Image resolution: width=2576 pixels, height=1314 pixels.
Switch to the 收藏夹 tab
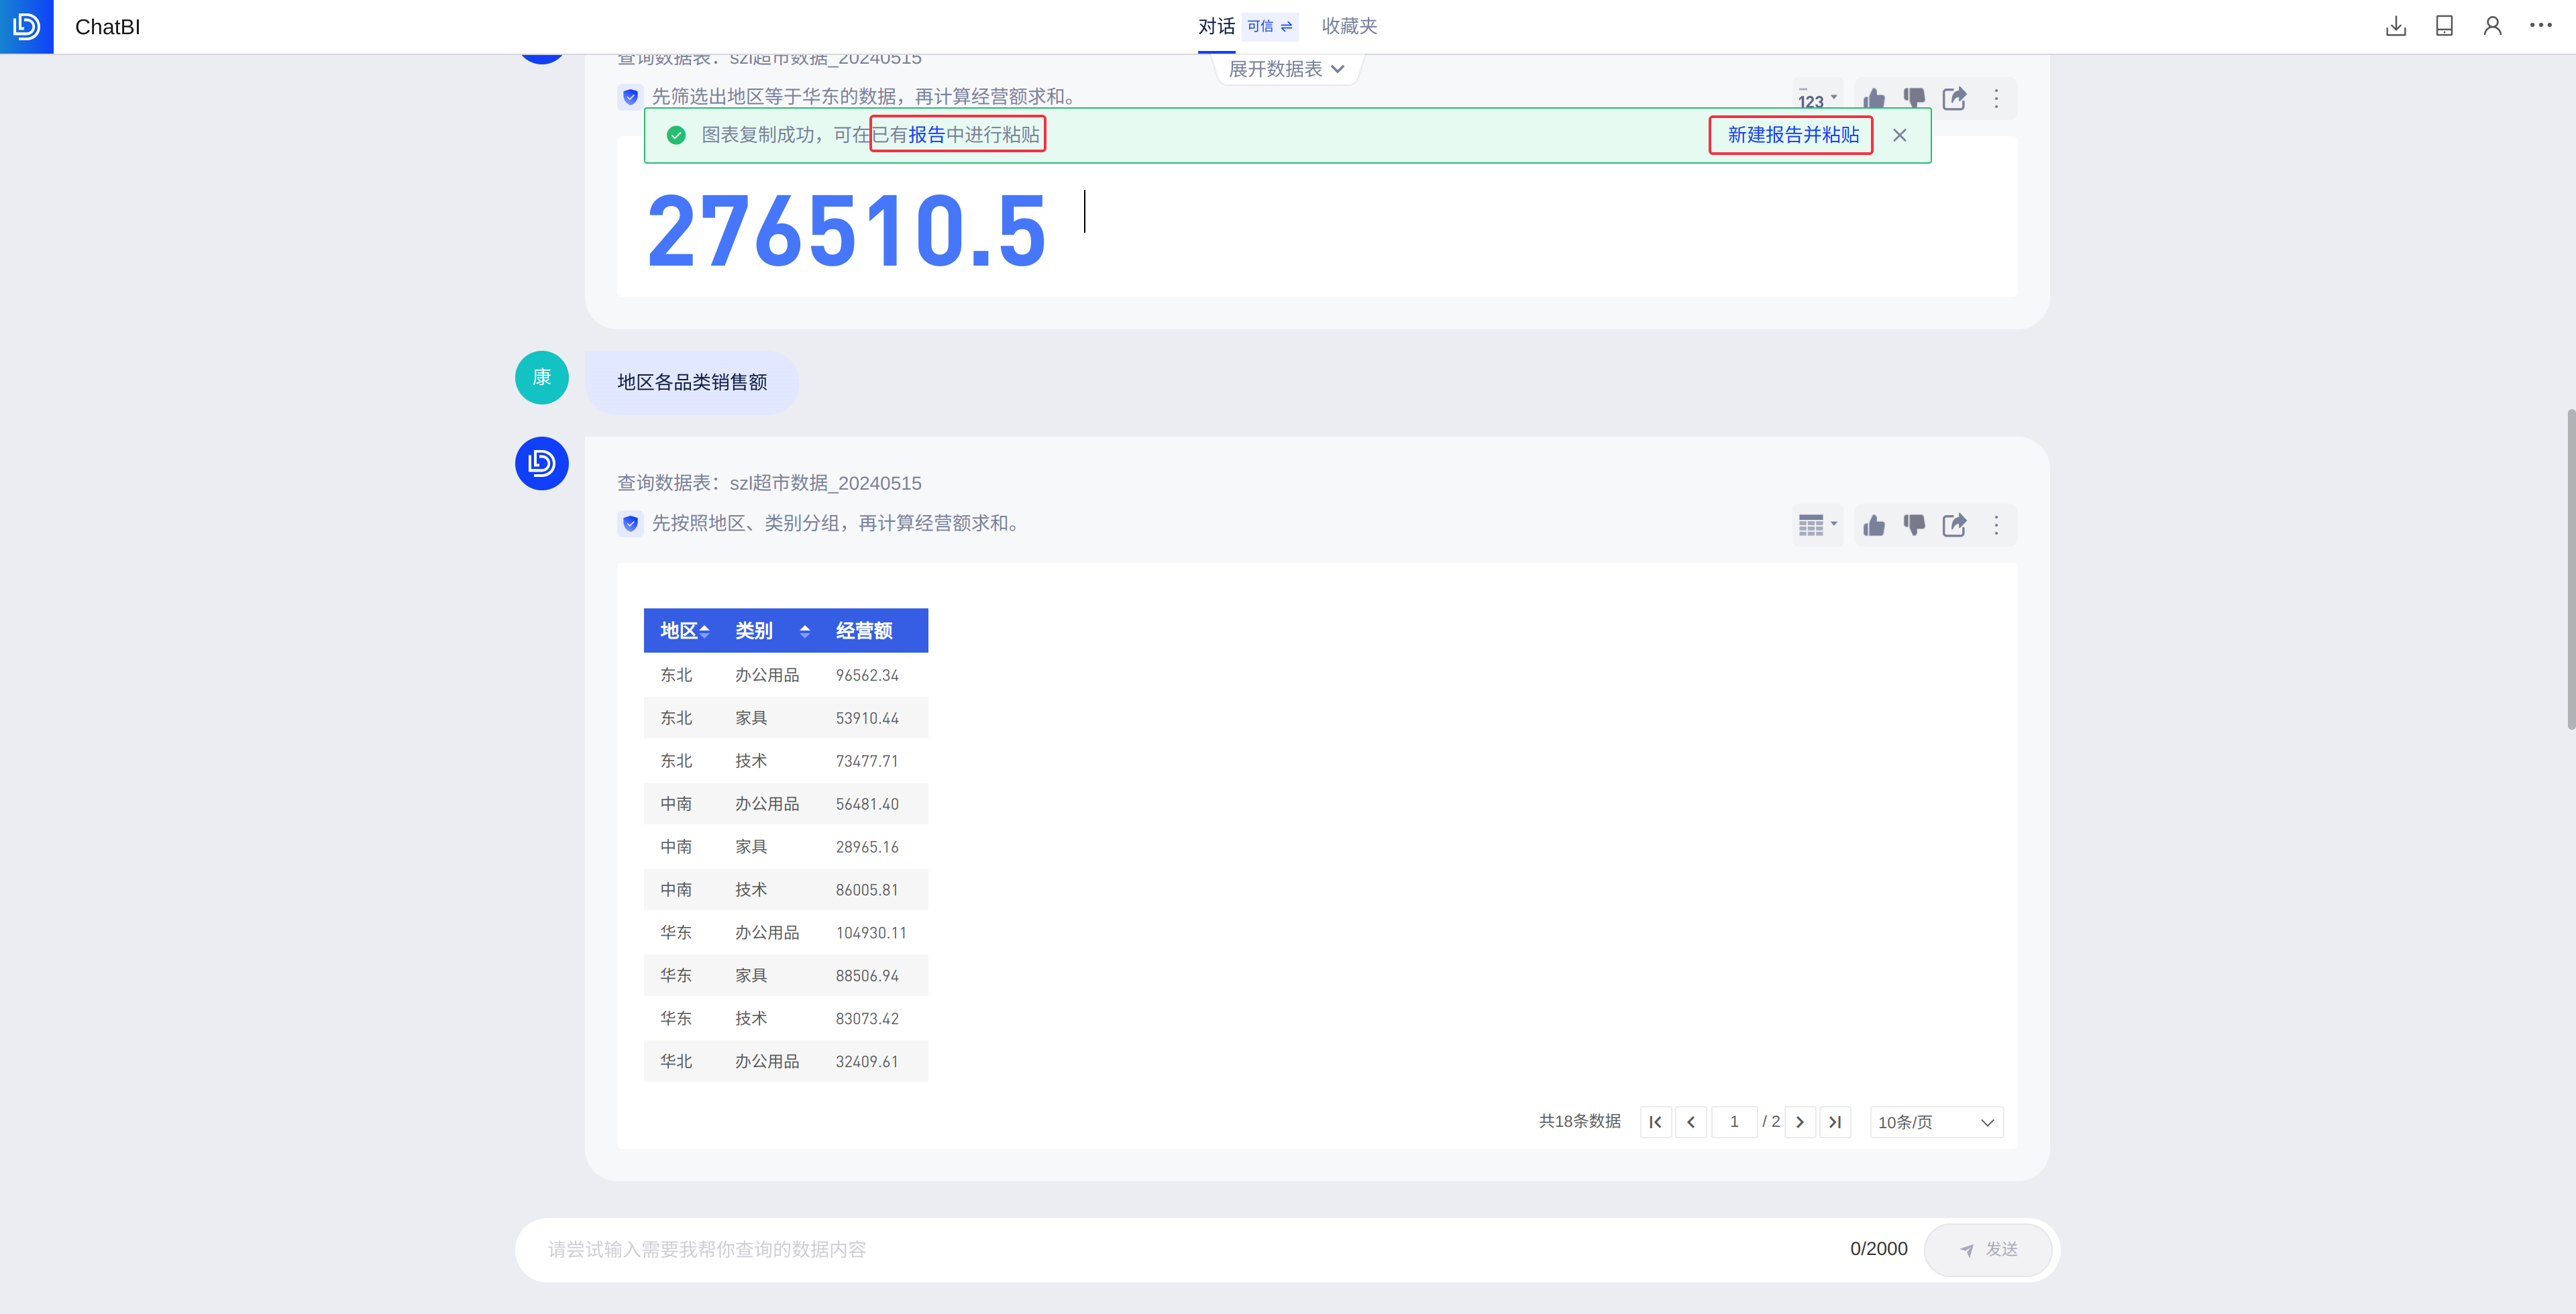1349,26
